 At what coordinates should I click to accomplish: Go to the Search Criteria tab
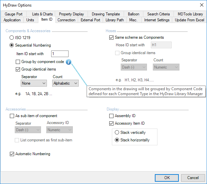pos(158,14)
